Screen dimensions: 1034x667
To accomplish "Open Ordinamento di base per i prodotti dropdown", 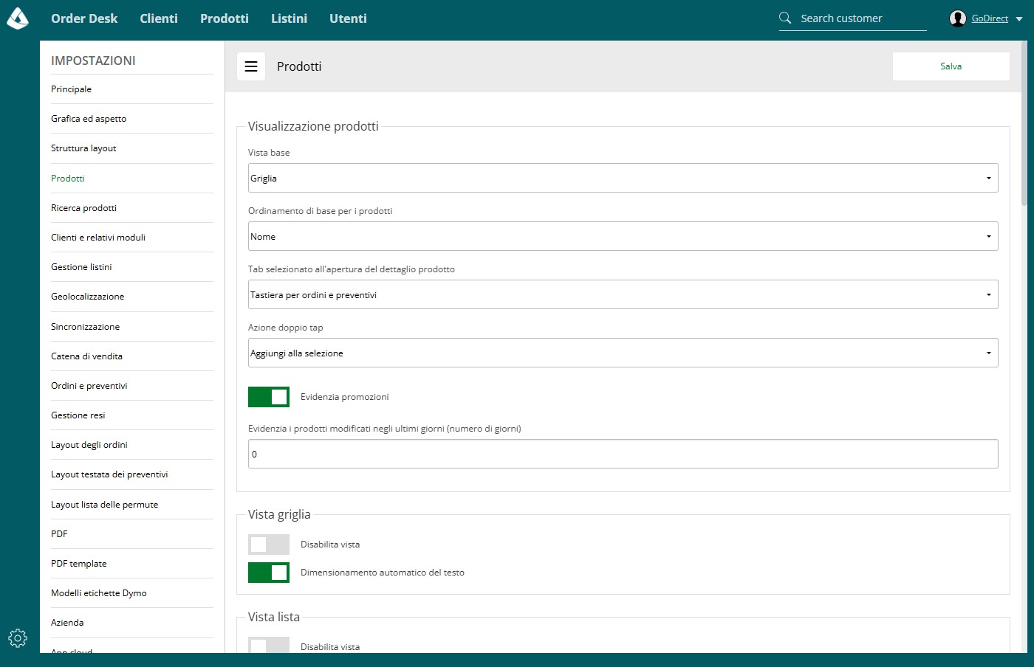I will (623, 236).
